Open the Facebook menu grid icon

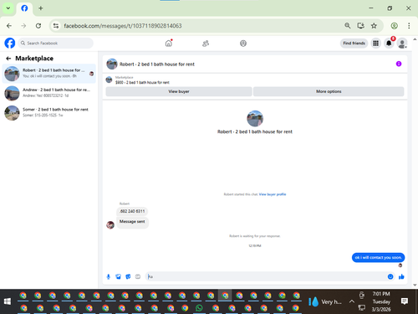point(376,44)
